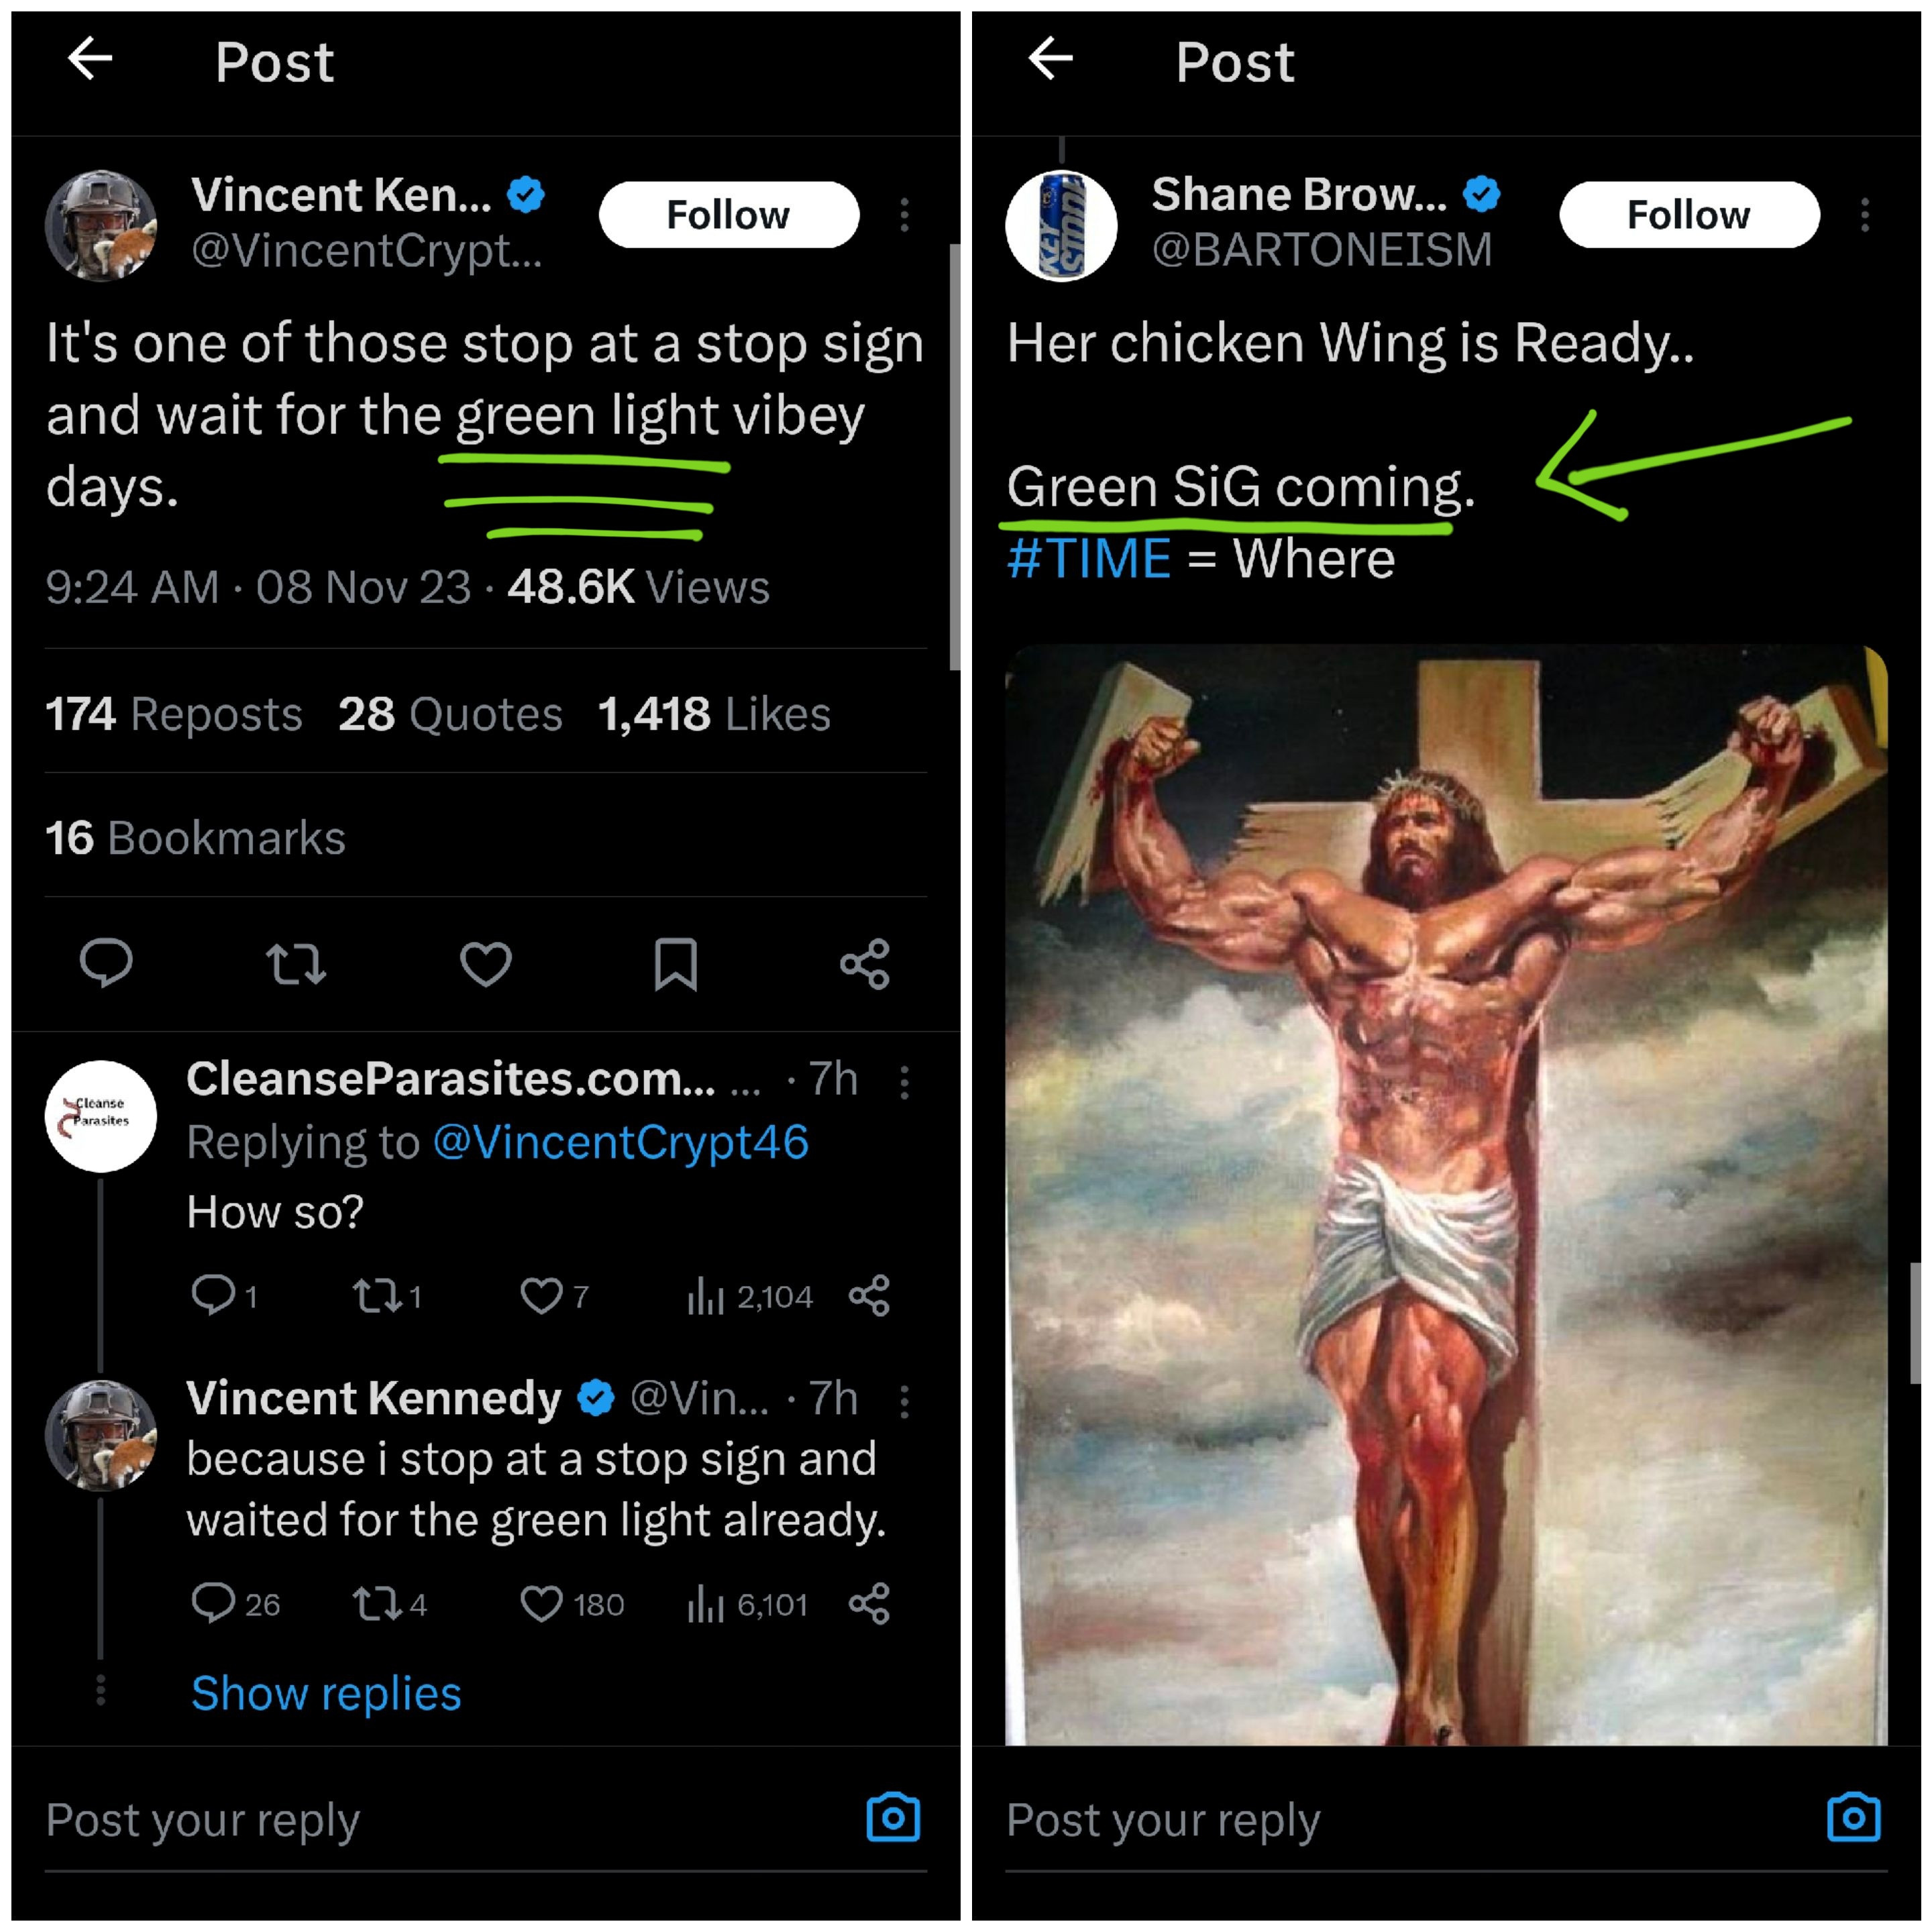Like the stop sign post
The width and height of the screenshot is (1932, 1932).
[x=486, y=963]
